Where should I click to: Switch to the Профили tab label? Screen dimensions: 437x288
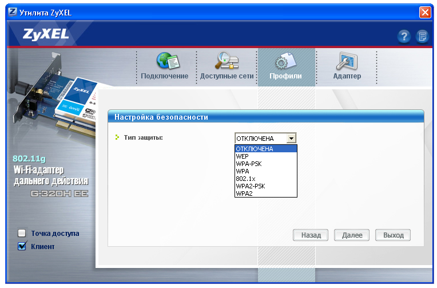point(285,76)
